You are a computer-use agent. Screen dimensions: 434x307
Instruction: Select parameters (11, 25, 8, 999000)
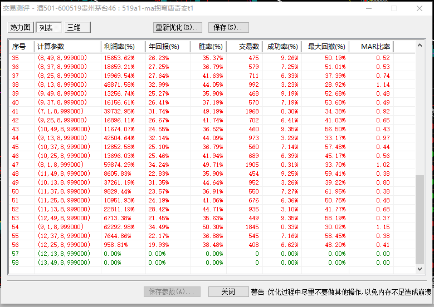point(64,200)
